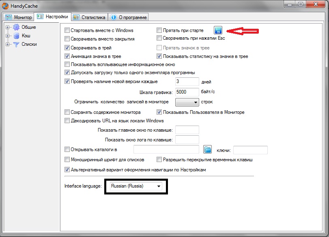
Task: Expand the Кэш tree node
Action: click(8, 36)
